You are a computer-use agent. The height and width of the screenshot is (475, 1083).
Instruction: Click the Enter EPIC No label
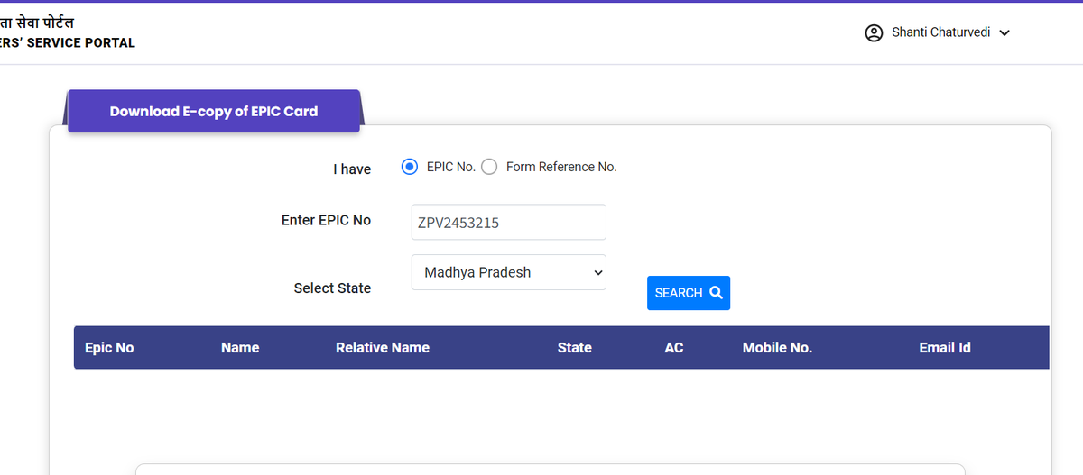click(x=326, y=221)
